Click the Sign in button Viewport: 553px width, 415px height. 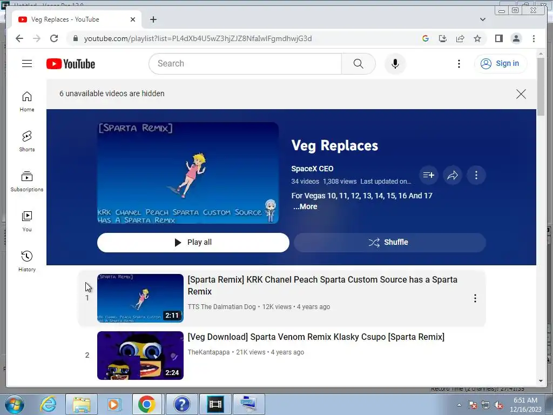click(501, 64)
